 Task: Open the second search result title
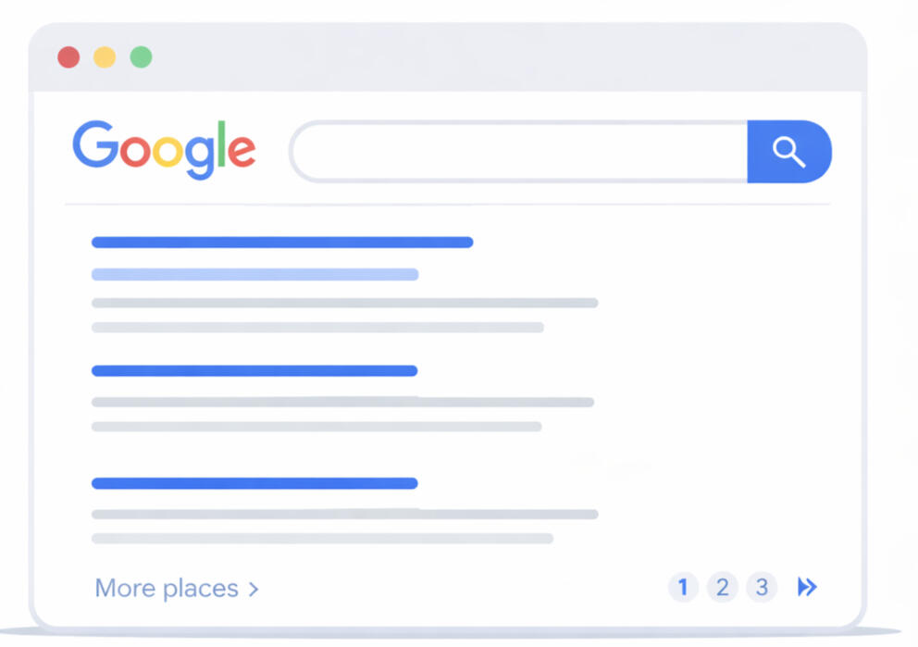pyautogui.click(x=254, y=371)
